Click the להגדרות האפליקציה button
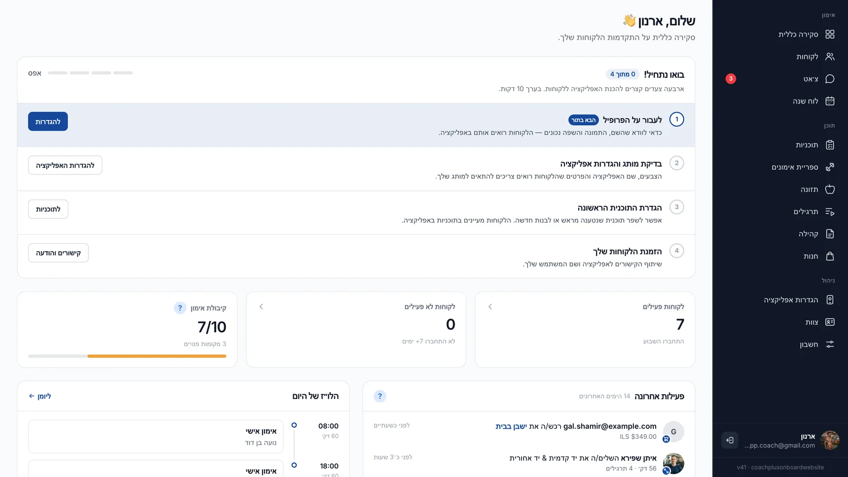Image resolution: width=848 pixels, height=477 pixels. coord(65,165)
